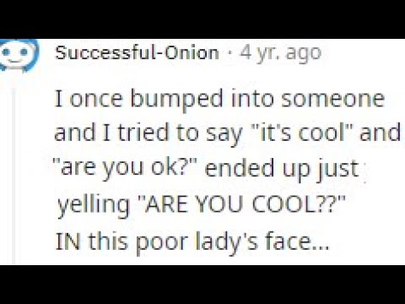
Task: Click the dot separator after the username
Action: pyautogui.click(x=229, y=53)
